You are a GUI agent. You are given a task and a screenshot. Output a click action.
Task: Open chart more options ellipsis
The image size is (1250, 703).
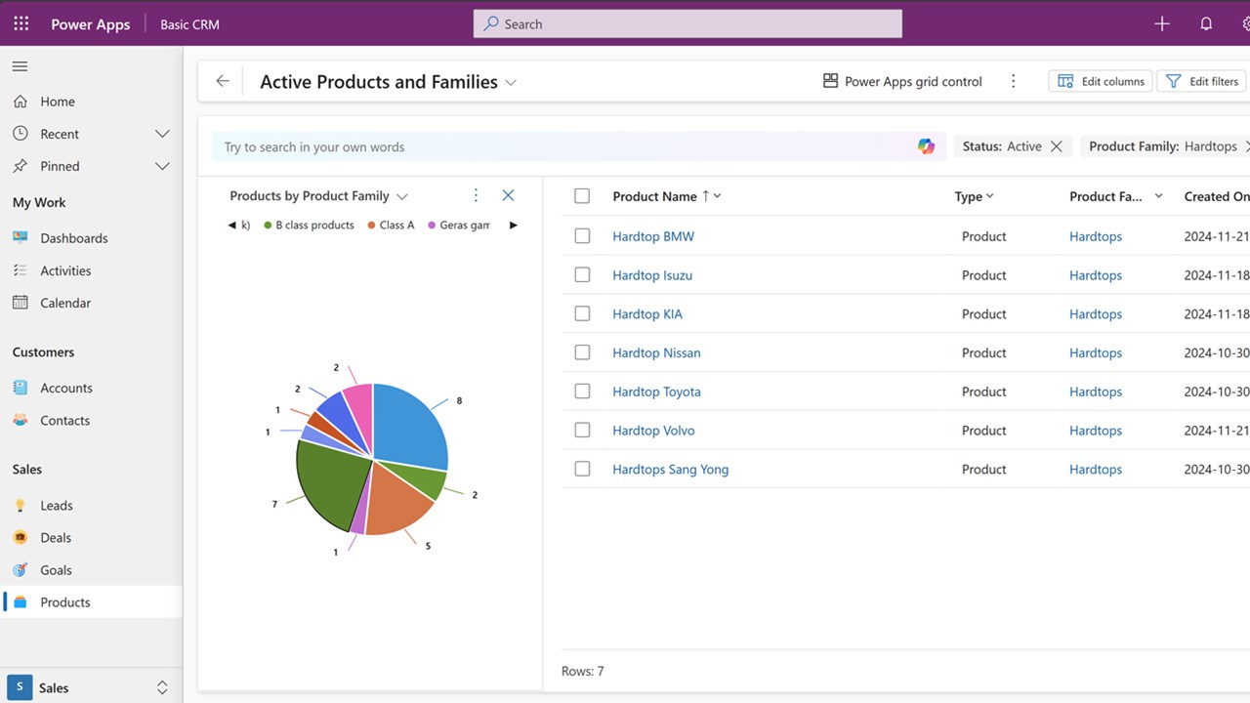(476, 195)
